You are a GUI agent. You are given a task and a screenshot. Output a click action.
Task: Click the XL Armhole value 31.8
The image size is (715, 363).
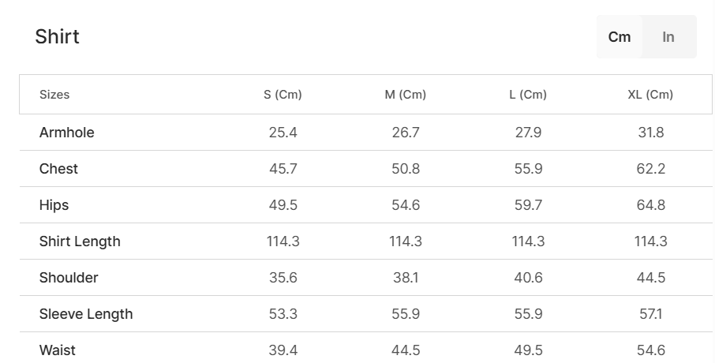click(651, 133)
